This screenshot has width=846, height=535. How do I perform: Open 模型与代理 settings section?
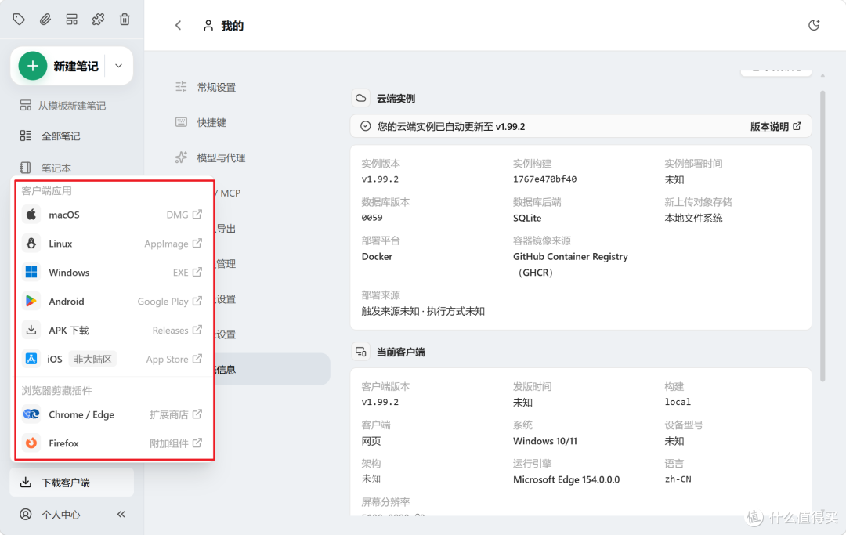coord(211,157)
